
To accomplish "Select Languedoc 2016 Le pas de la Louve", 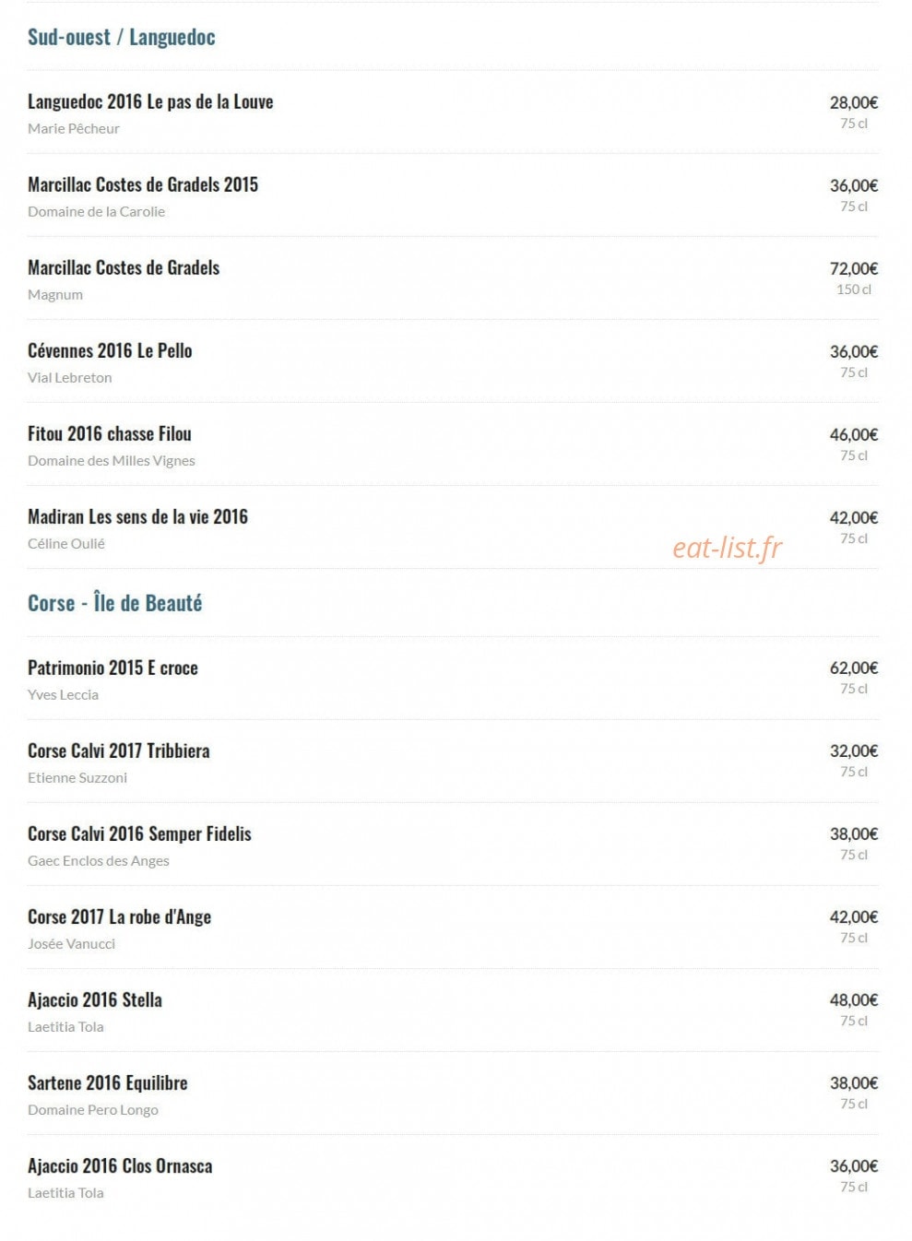I will (150, 101).
